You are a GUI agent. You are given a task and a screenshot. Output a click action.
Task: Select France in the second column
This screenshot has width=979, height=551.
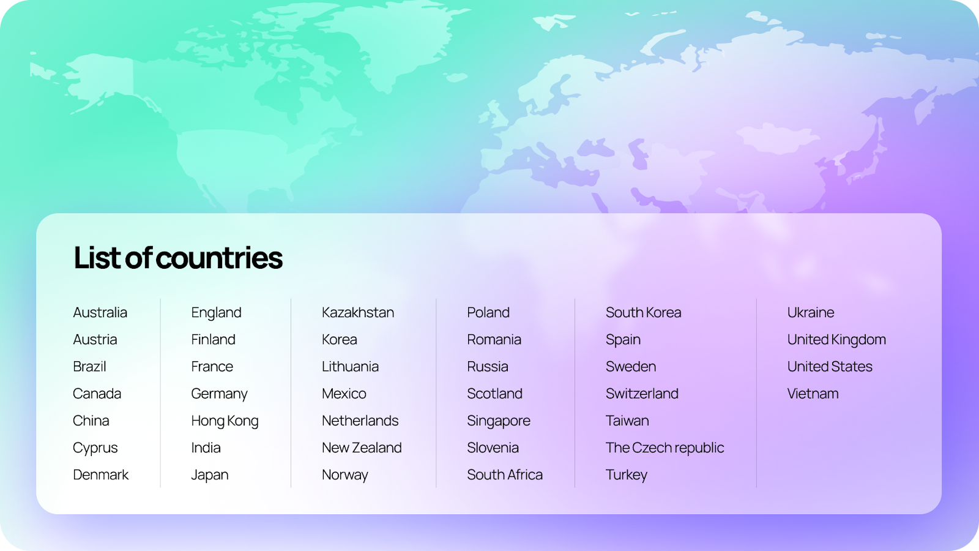[212, 366]
